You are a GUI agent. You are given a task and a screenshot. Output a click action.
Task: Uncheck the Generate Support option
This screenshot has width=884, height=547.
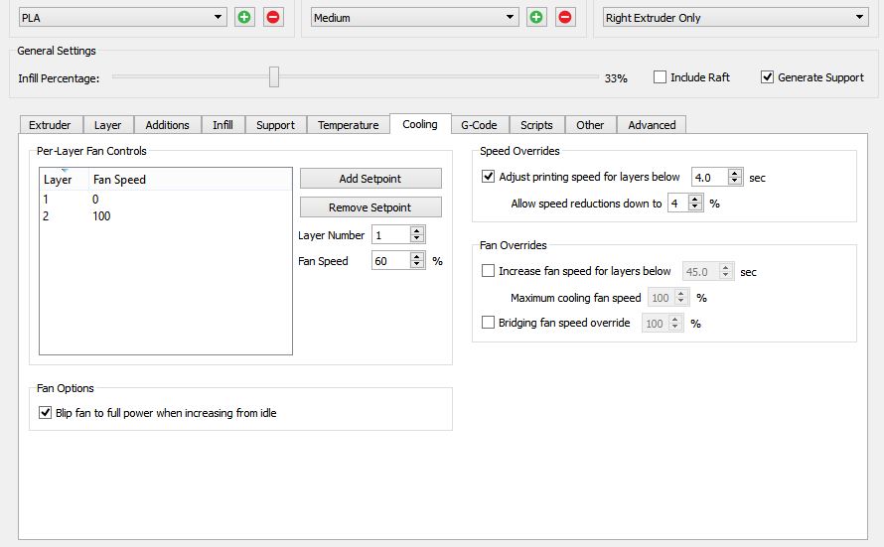[x=767, y=77]
